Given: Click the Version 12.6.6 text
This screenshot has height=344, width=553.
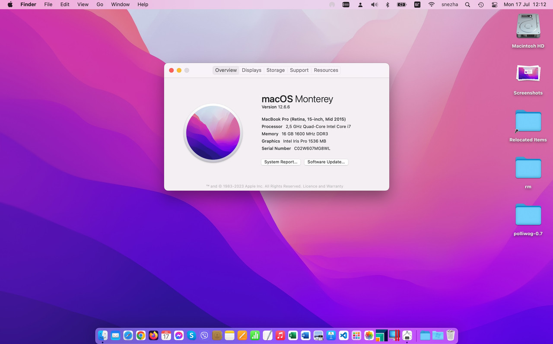Looking at the screenshot, I should (276, 107).
